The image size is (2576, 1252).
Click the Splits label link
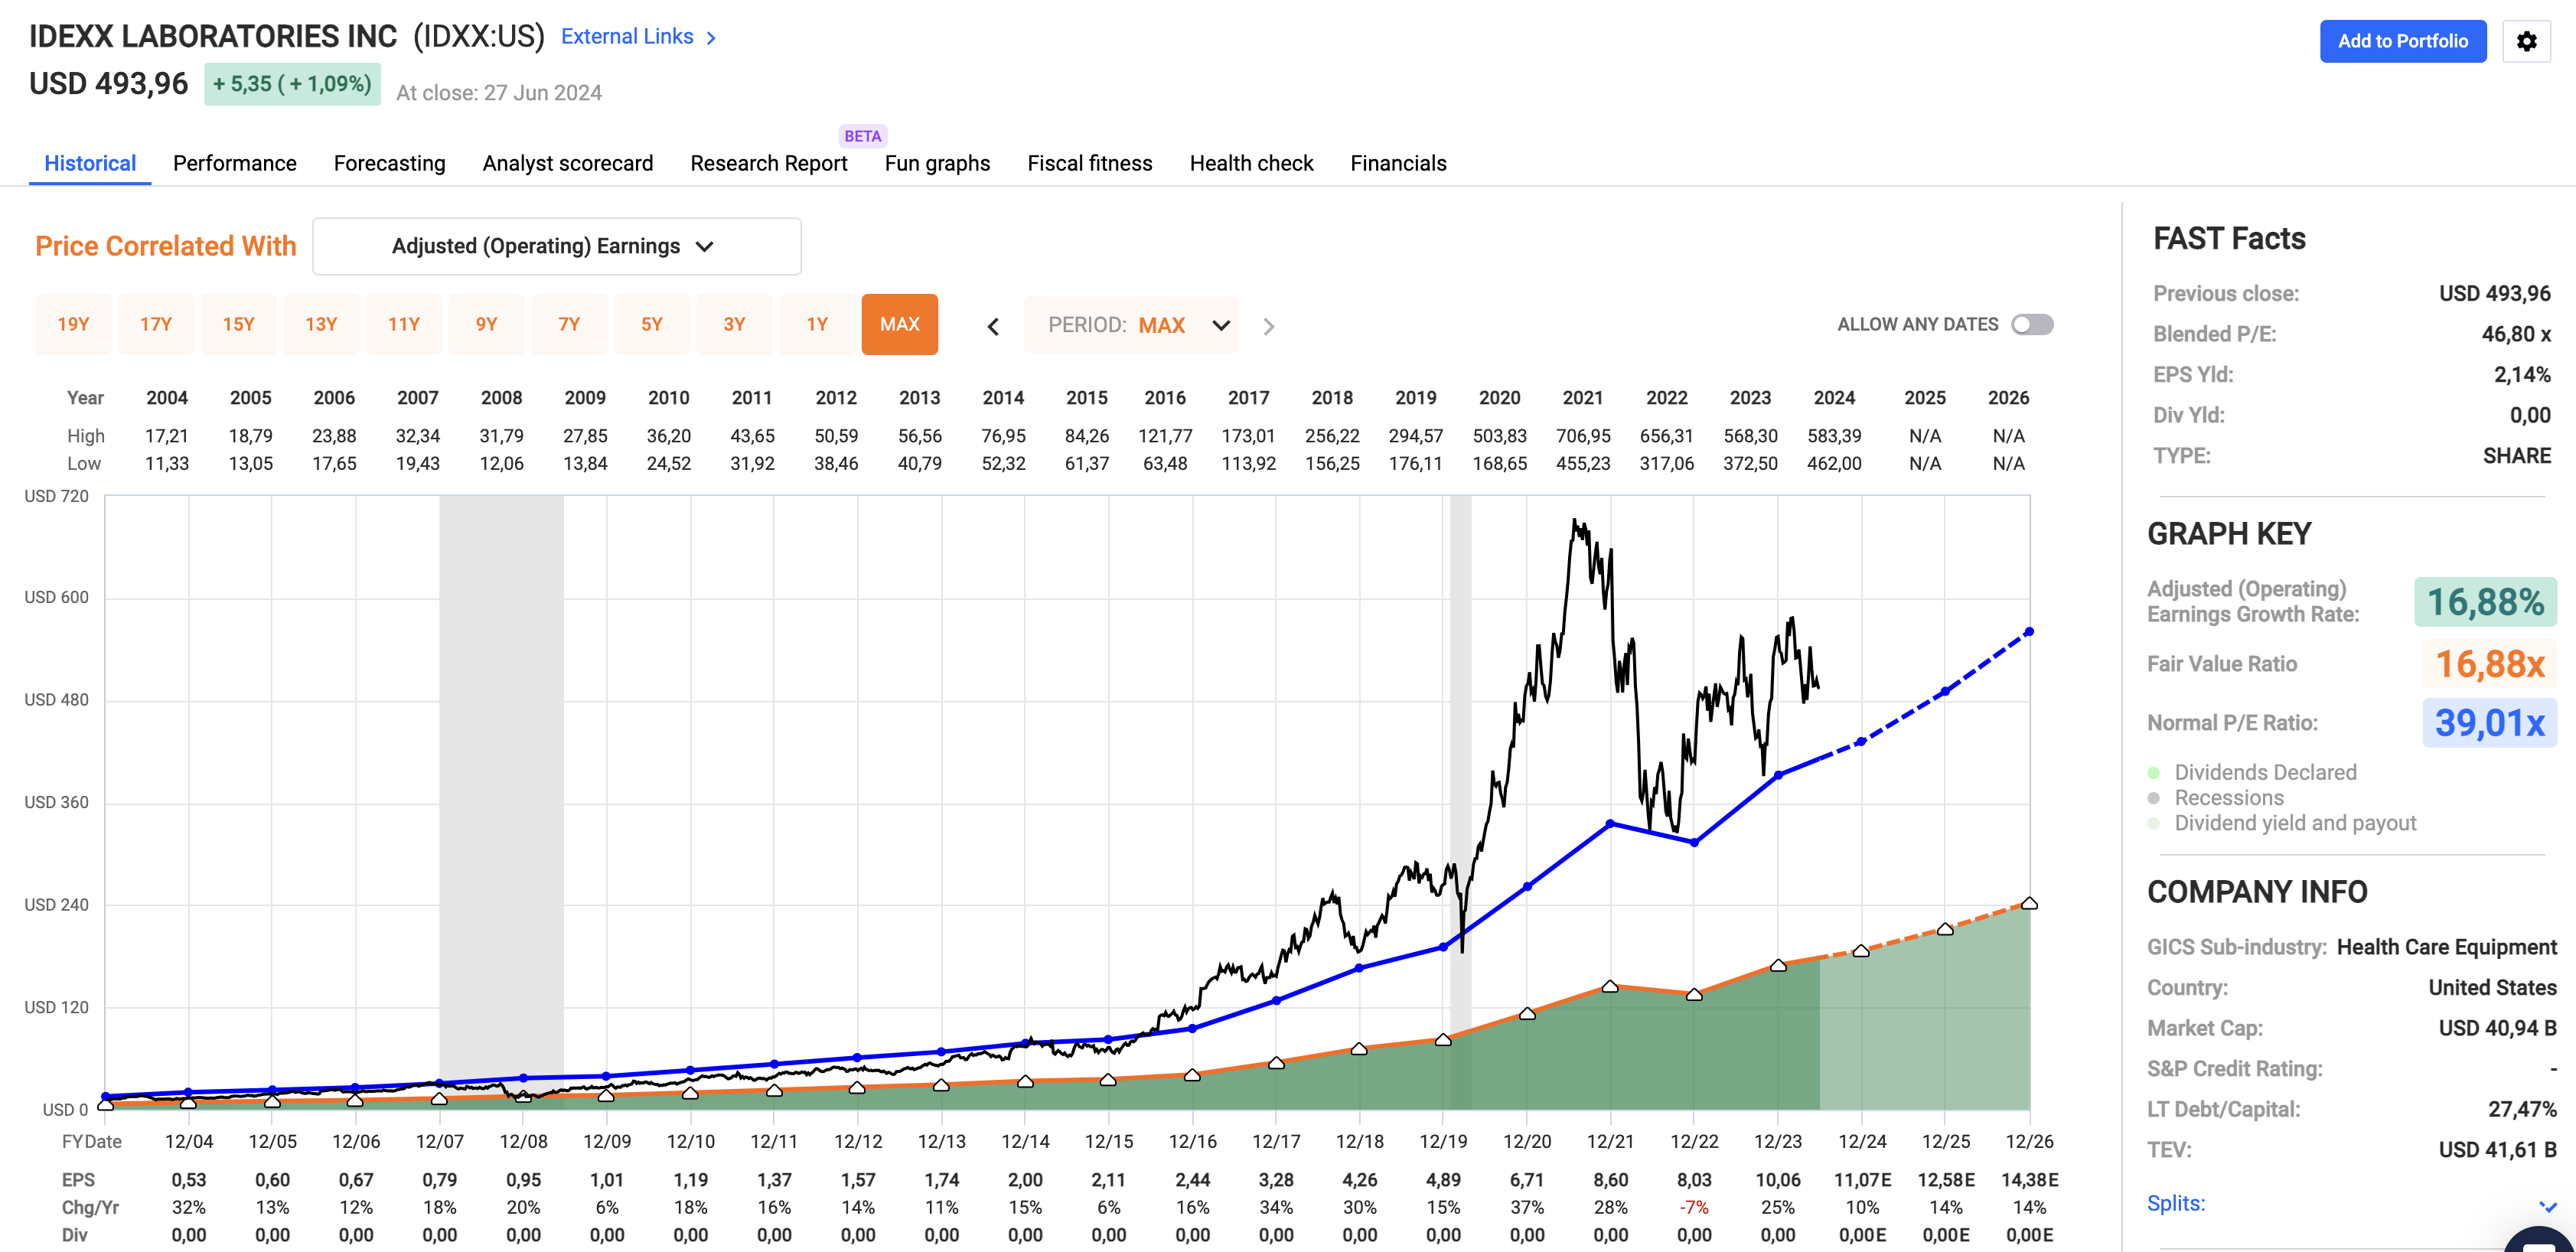pos(2176,1203)
